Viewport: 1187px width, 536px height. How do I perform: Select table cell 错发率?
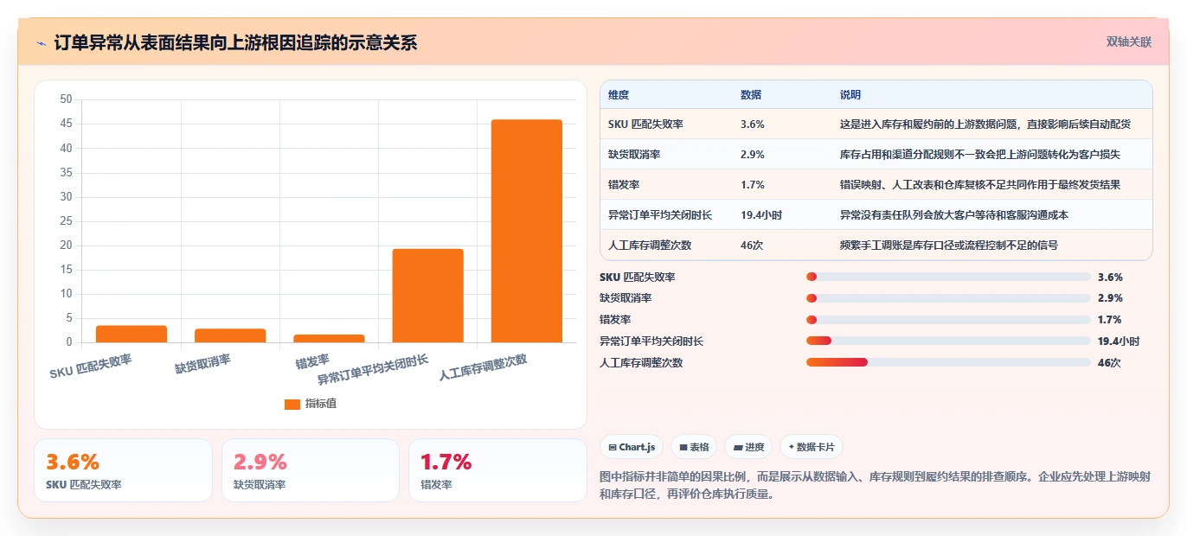click(624, 185)
